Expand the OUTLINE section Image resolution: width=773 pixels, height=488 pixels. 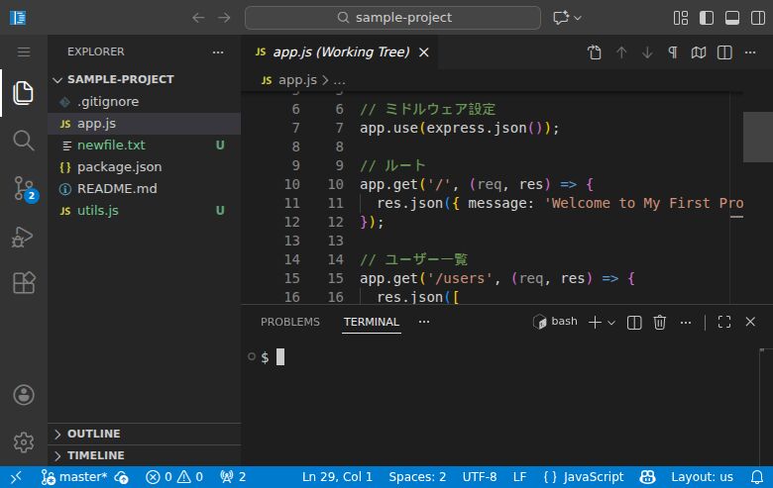click(x=94, y=434)
